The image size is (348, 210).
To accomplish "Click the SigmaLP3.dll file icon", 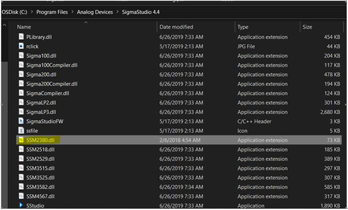I will coord(21,112).
